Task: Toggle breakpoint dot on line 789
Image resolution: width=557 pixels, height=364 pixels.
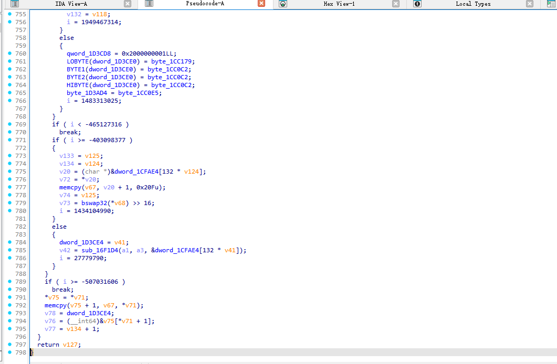Action: pyautogui.click(x=9, y=282)
